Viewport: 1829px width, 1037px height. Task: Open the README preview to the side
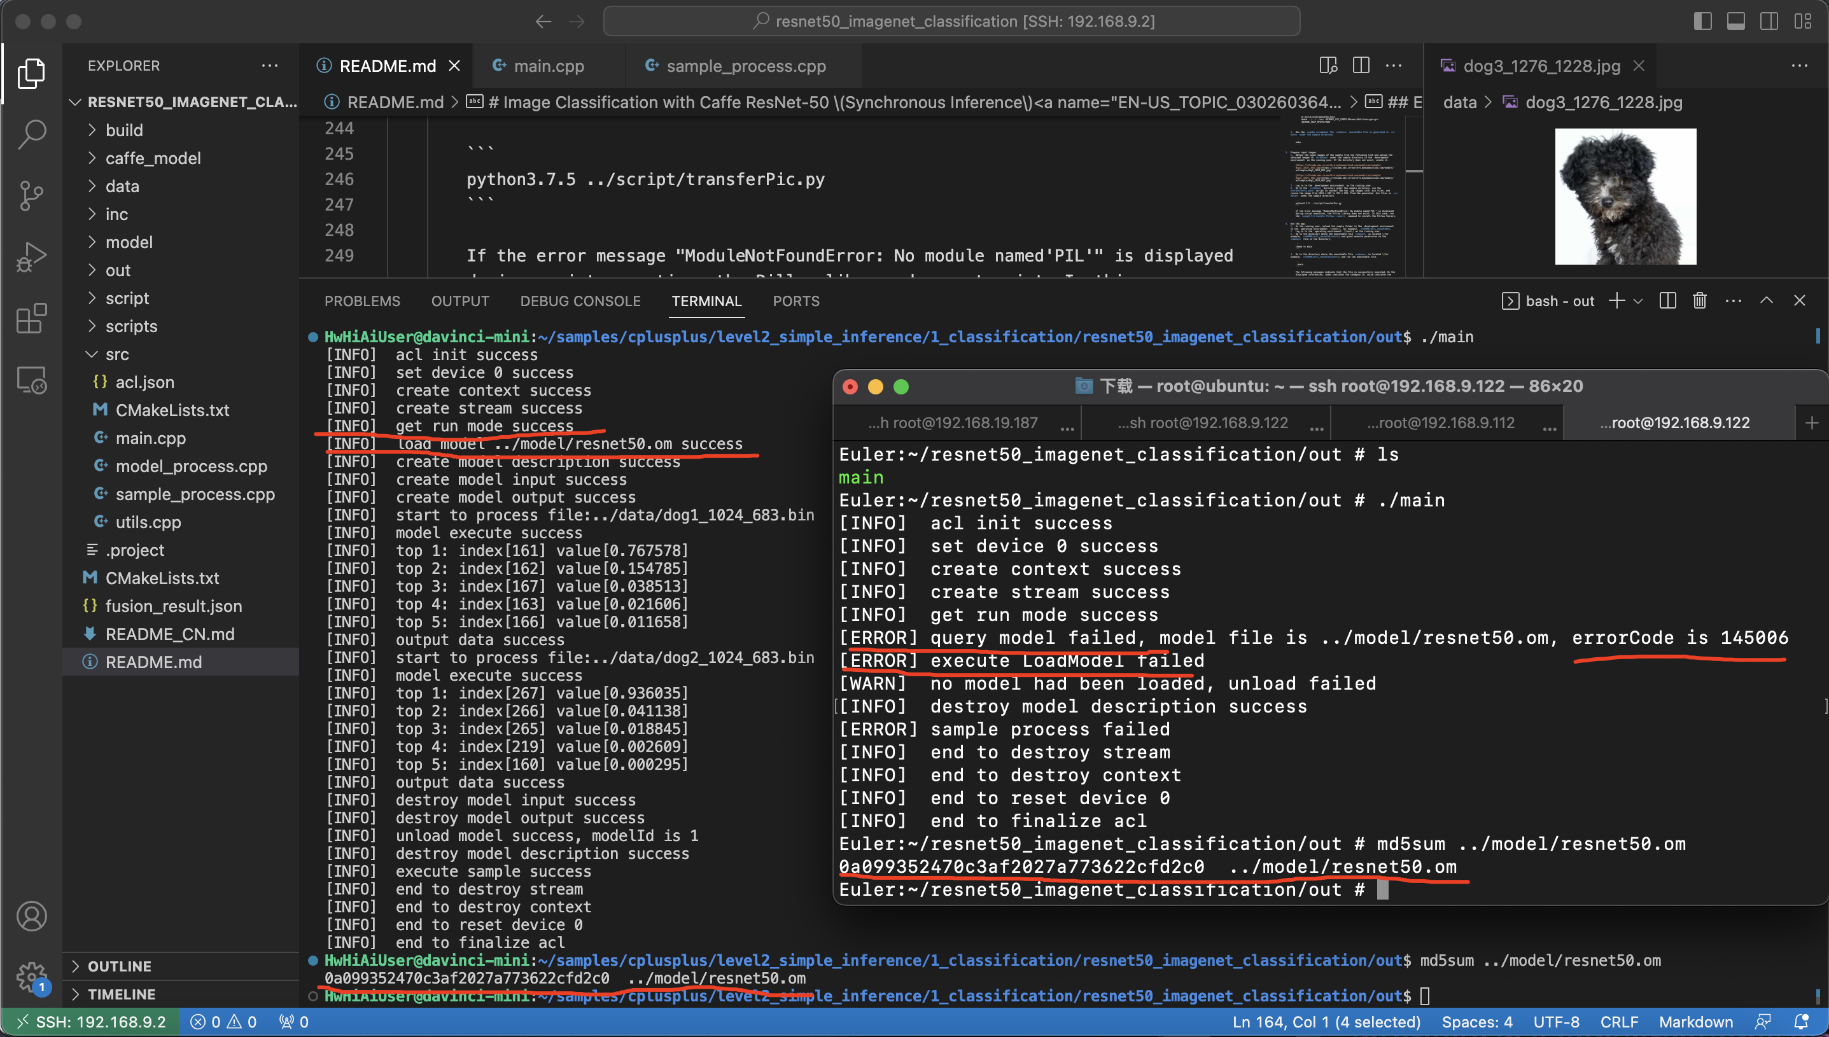coord(1328,66)
